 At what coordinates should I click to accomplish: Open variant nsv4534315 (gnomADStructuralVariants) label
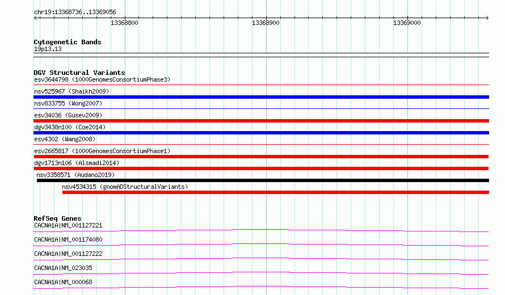pos(125,187)
